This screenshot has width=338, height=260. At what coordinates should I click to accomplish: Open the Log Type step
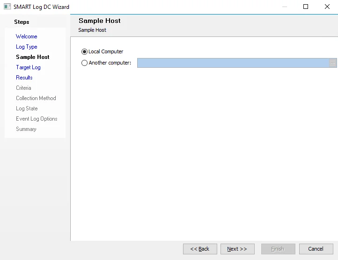tap(27, 47)
